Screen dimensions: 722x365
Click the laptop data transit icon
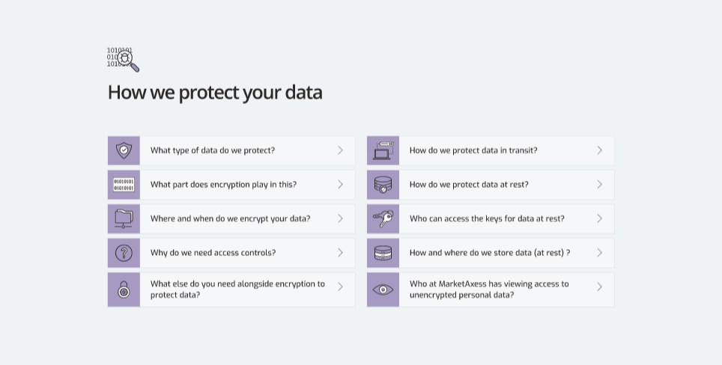point(383,150)
